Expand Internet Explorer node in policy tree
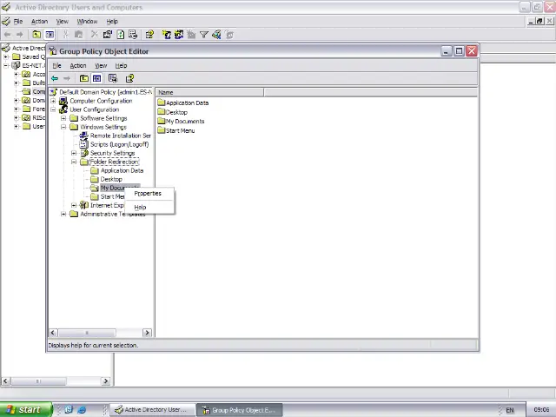Image resolution: width=556 pixels, height=417 pixels. click(x=74, y=205)
